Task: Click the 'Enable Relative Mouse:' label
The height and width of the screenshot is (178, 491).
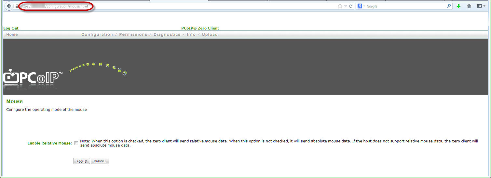Action: pyautogui.click(x=49, y=143)
